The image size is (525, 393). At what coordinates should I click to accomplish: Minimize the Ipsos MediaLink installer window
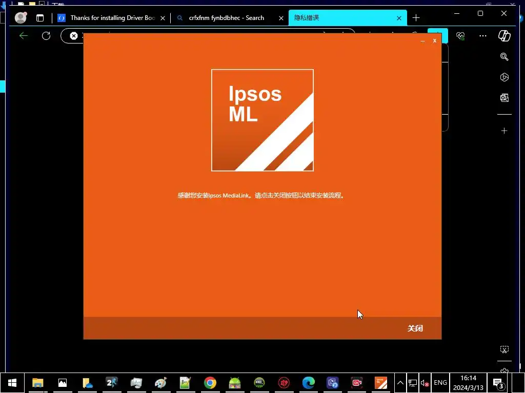tap(423, 41)
